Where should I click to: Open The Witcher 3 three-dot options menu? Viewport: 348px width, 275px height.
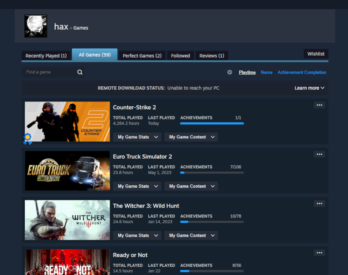(x=319, y=204)
